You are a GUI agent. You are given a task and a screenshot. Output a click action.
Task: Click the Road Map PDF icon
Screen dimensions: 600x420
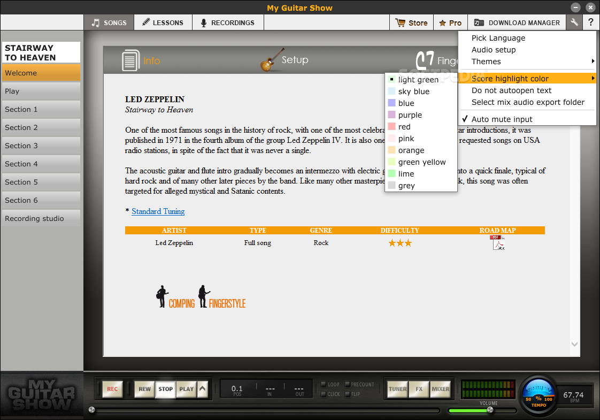tap(497, 242)
